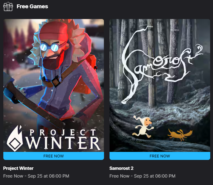This screenshot has height=185, width=213.
Task: Click the bearded character's blue goggles
Action: tap(49, 47)
